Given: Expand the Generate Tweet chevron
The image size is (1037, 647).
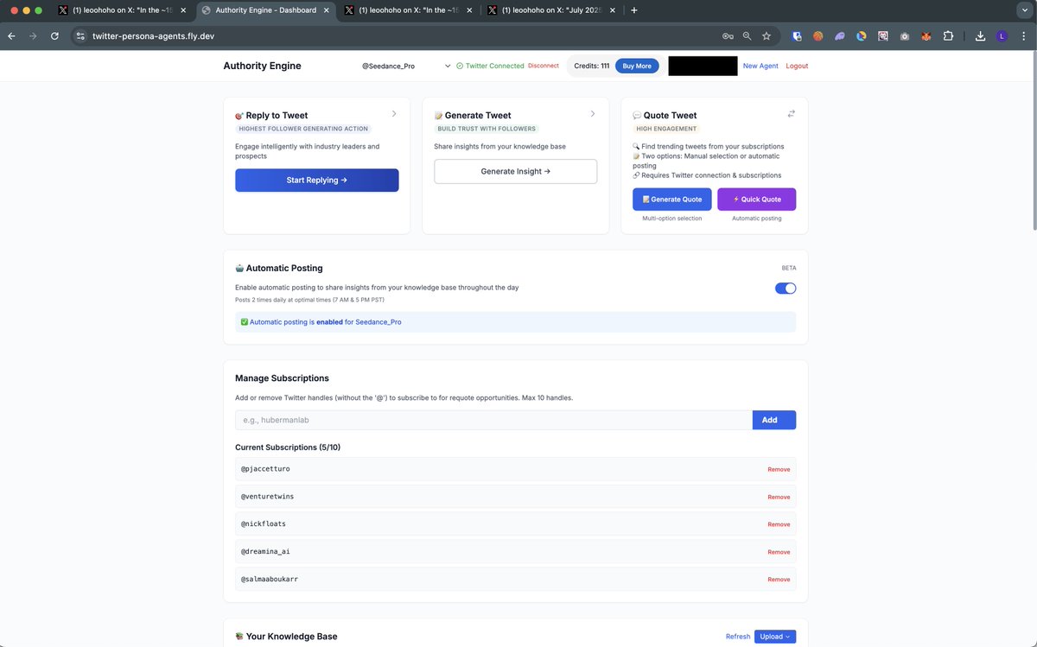Looking at the screenshot, I should pos(593,113).
